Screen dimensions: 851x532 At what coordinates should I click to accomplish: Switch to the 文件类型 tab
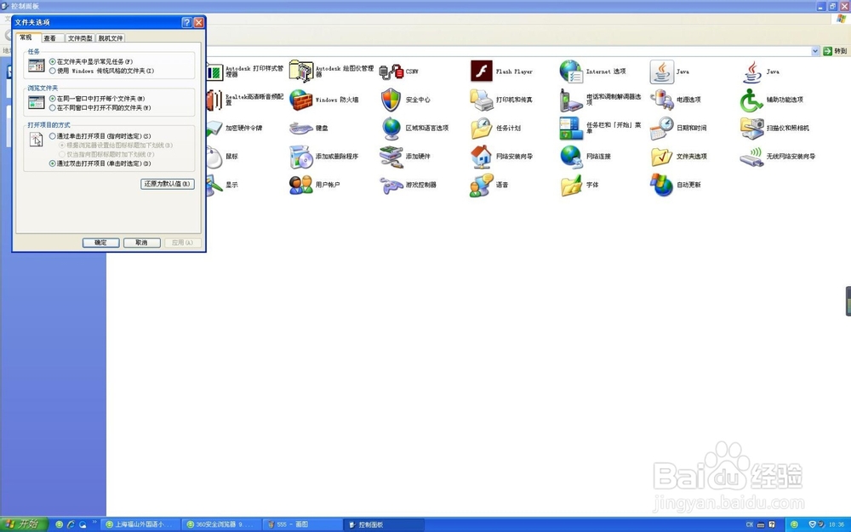click(80, 38)
